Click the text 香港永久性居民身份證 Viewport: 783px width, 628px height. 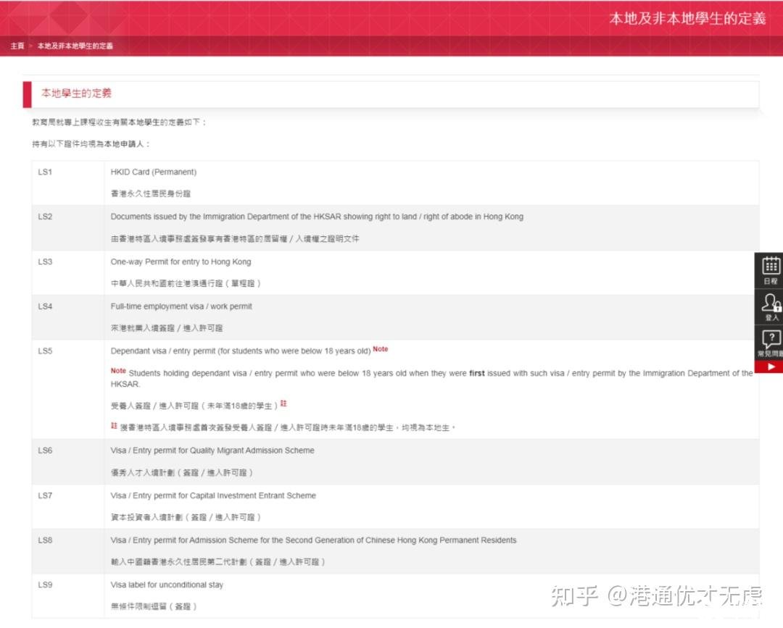click(x=151, y=193)
